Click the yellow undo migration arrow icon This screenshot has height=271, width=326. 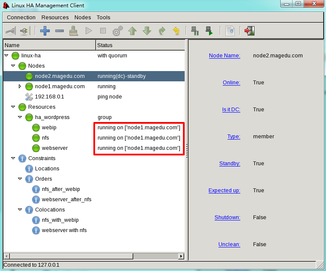point(176,31)
